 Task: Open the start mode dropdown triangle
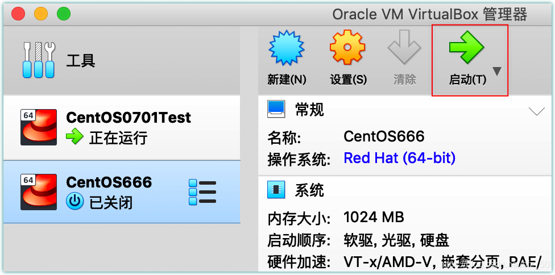(497, 72)
